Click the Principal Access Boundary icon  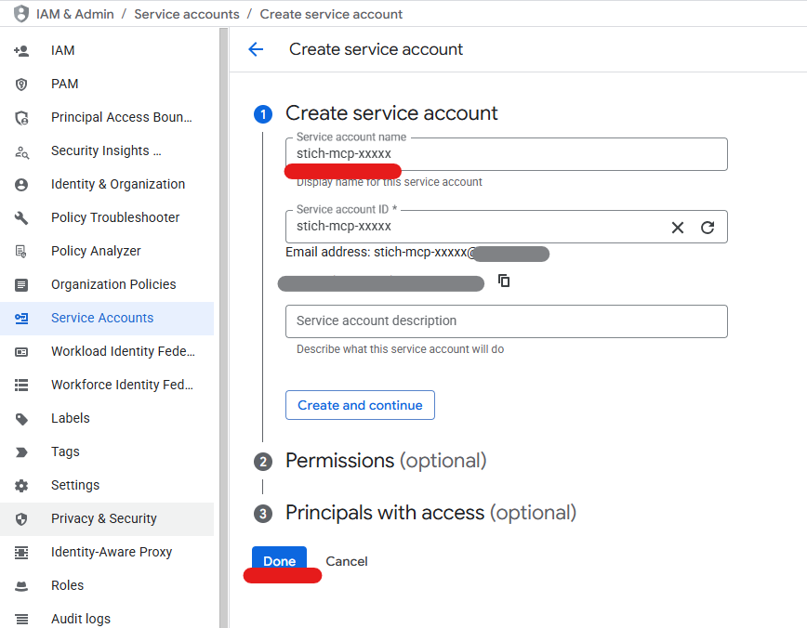(x=21, y=118)
